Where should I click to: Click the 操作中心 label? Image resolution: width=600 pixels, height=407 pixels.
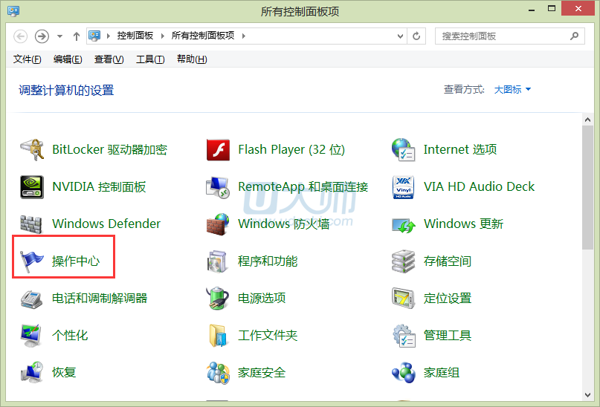pos(76,261)
